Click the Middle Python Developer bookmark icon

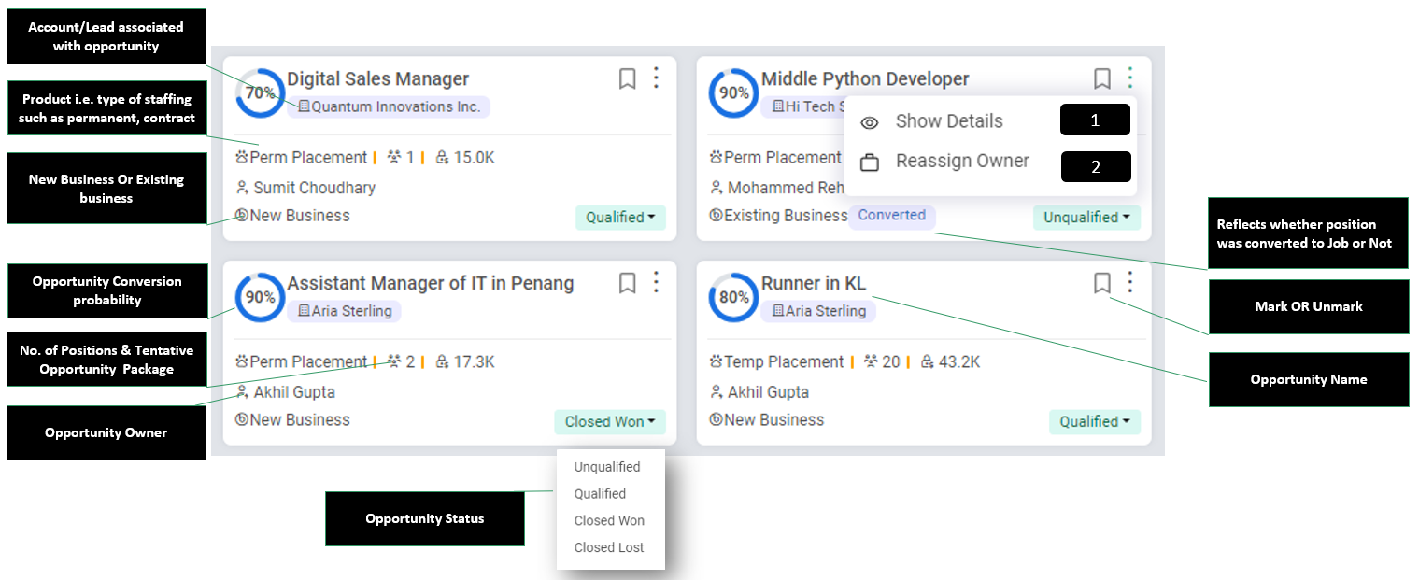[x=1101, y=79]
